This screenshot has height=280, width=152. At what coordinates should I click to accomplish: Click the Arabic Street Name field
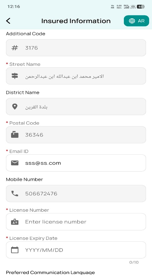76,76
